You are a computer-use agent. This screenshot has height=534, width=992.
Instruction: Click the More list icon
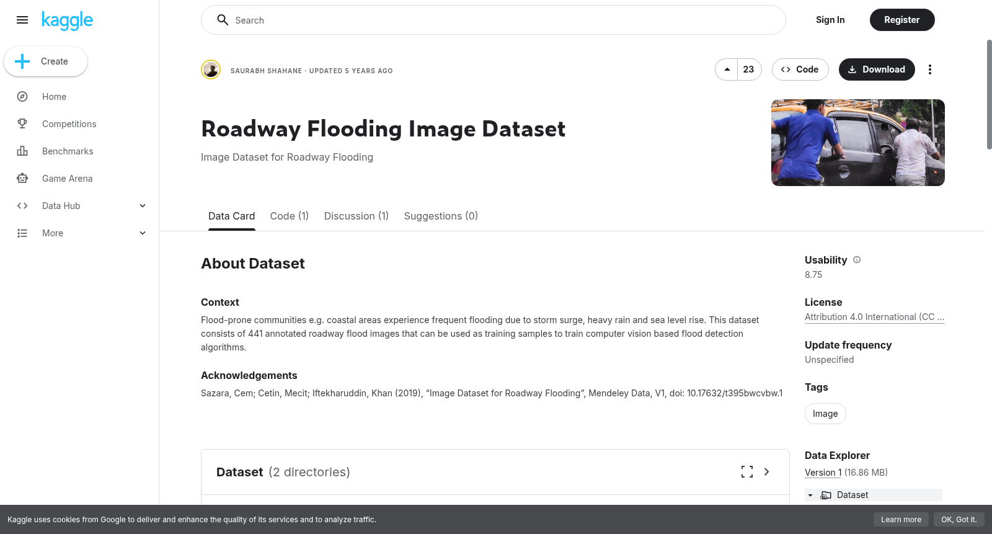coord(22,233)
